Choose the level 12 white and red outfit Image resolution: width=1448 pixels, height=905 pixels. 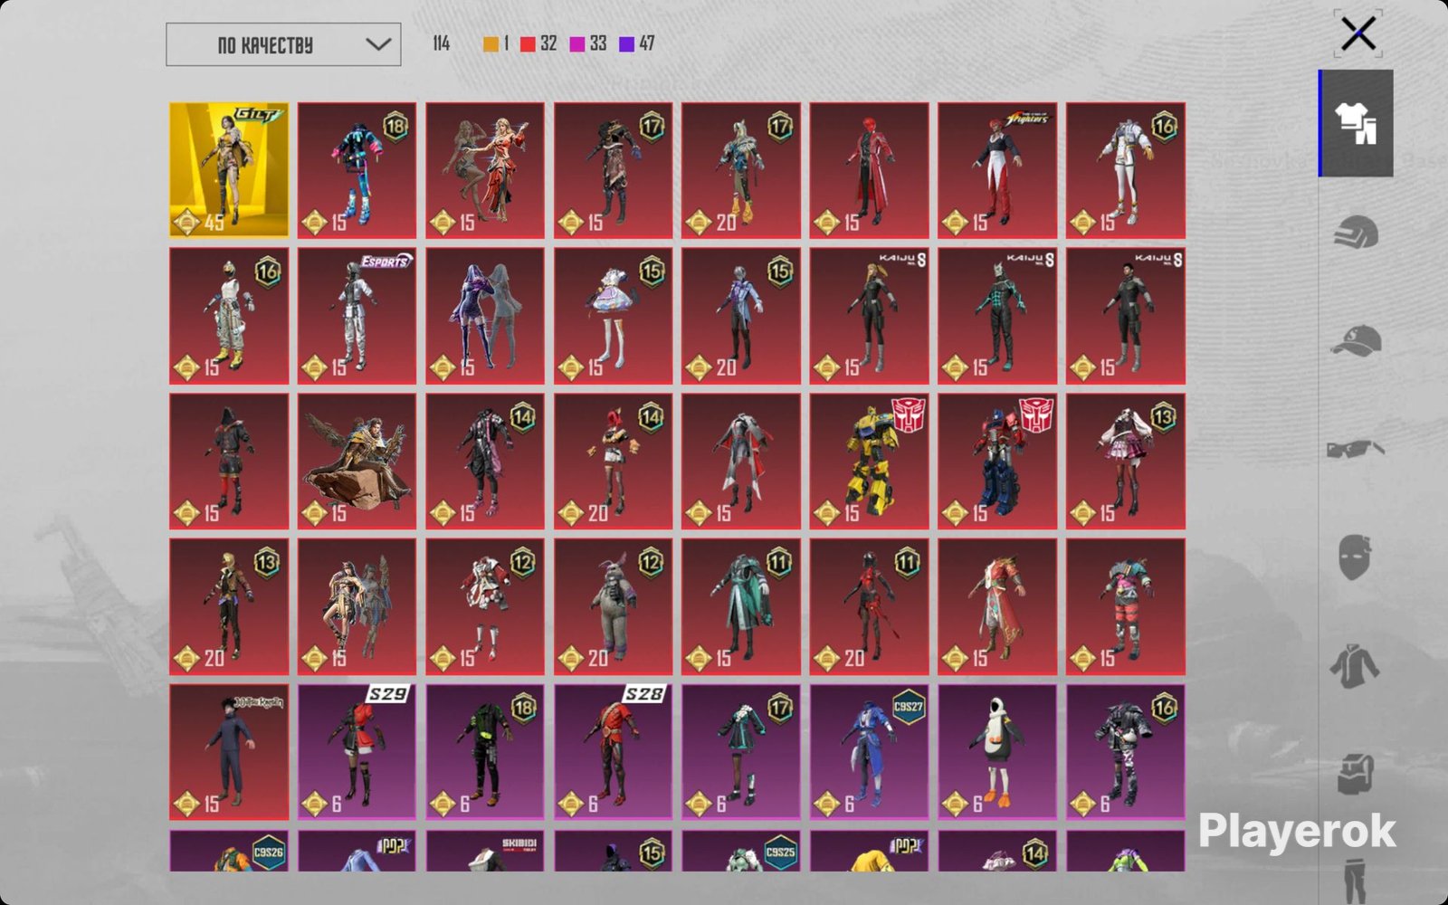485,607
